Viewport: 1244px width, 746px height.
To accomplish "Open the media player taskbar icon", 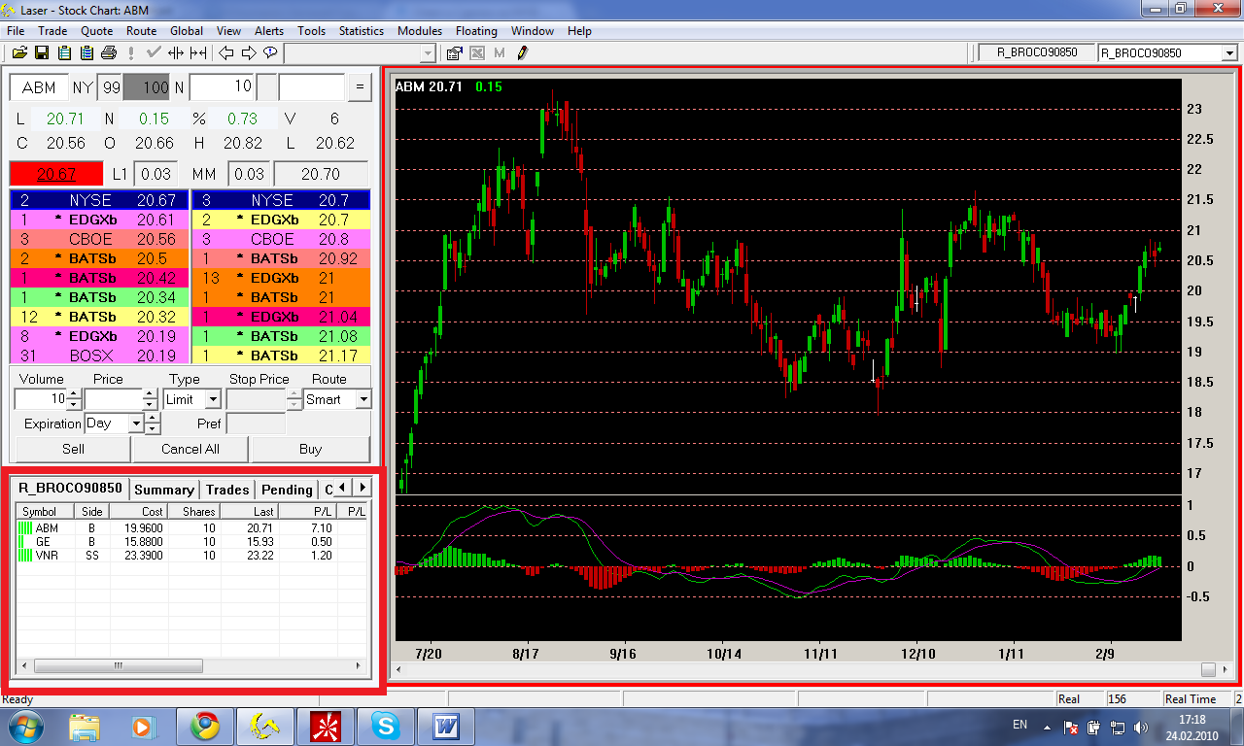I will (144, 725).
